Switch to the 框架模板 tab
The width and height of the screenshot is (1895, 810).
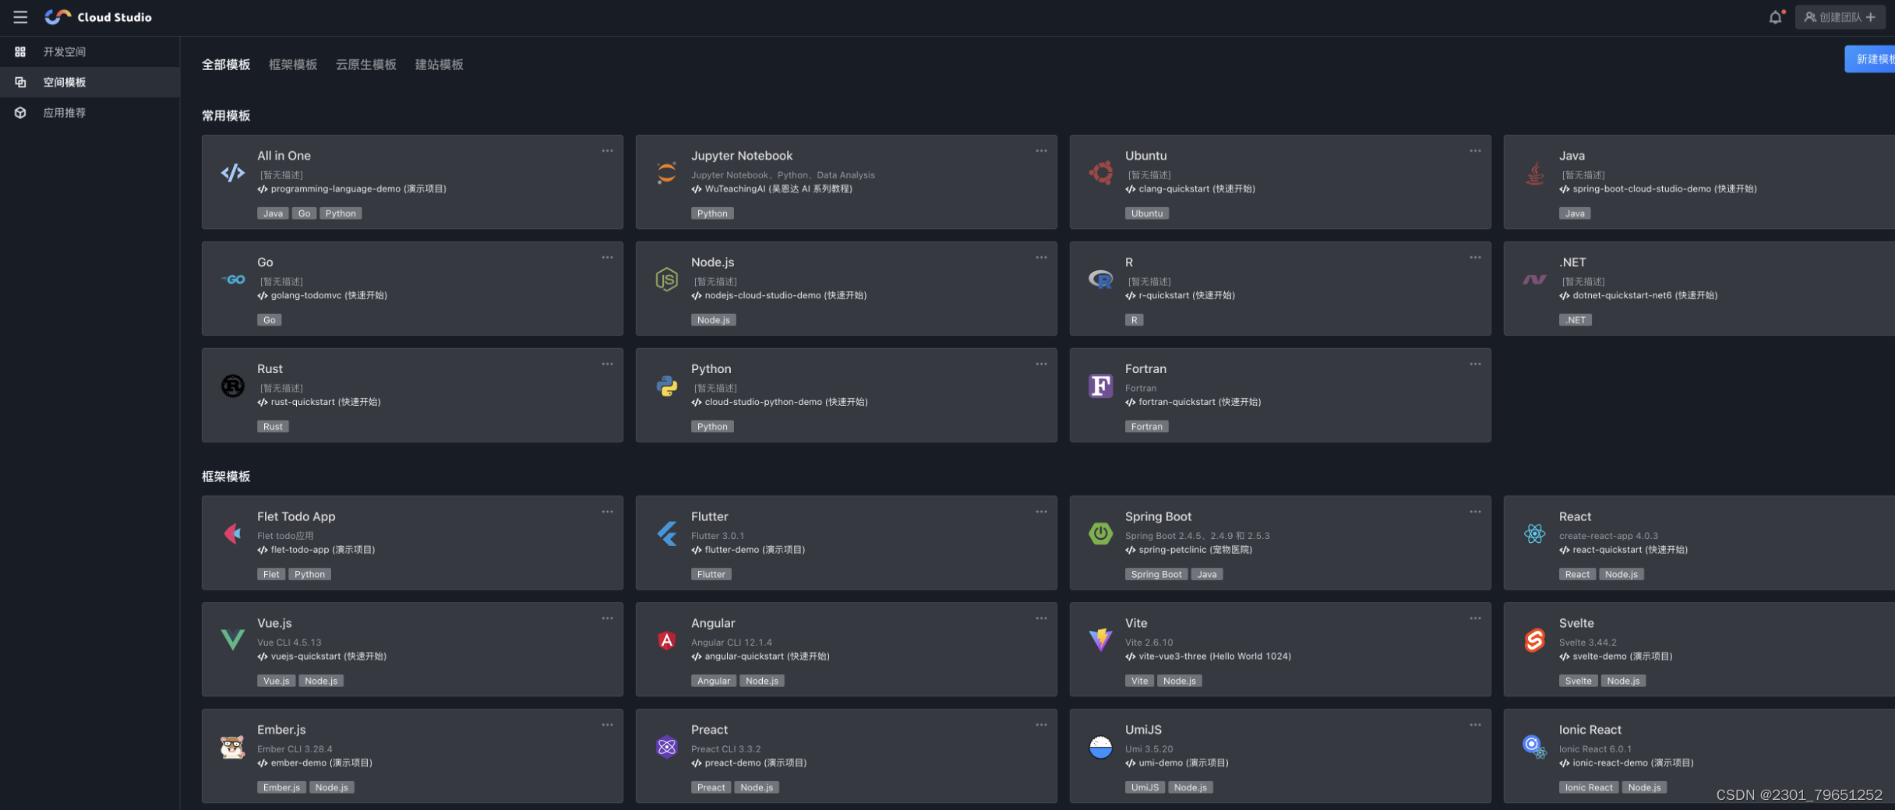293,65
